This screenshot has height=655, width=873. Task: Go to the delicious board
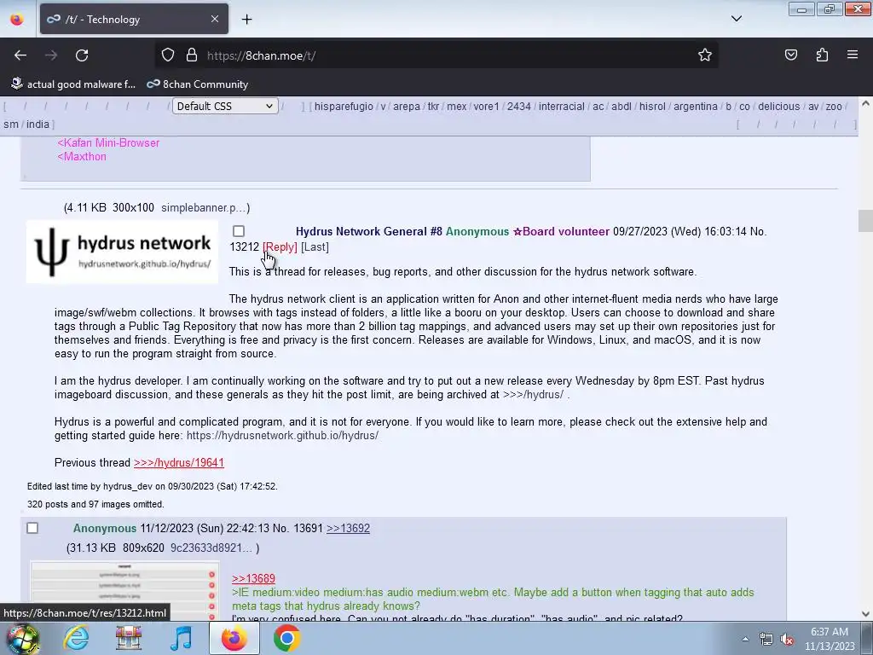tap(778, 107)
